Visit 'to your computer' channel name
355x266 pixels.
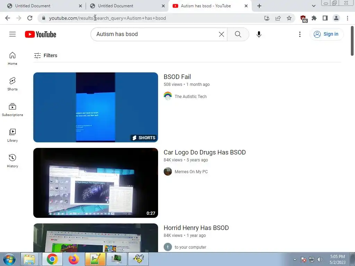190,247
